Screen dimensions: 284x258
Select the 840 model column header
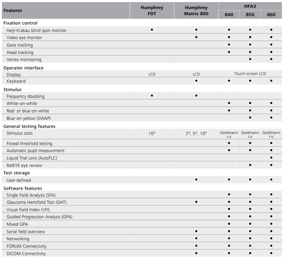229,15
